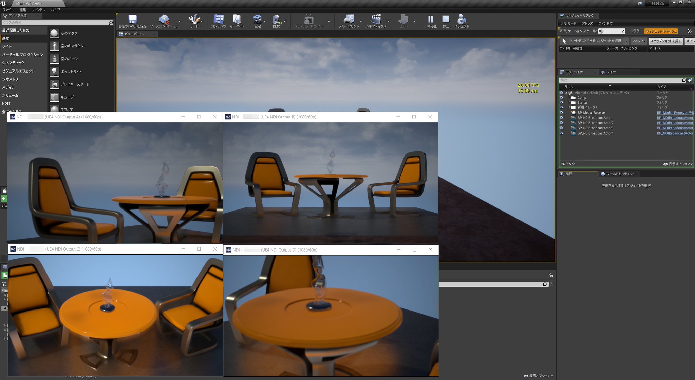
Task: Expand the Starter folder in the outliner
Action: click(x=569, y=102)
